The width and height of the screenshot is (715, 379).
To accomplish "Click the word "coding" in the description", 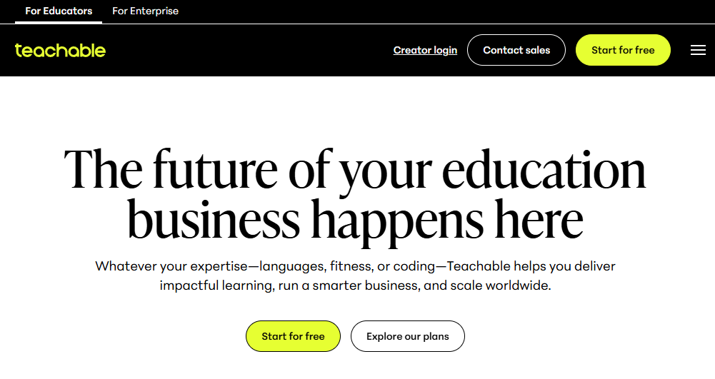I will (x=414, y=266).
